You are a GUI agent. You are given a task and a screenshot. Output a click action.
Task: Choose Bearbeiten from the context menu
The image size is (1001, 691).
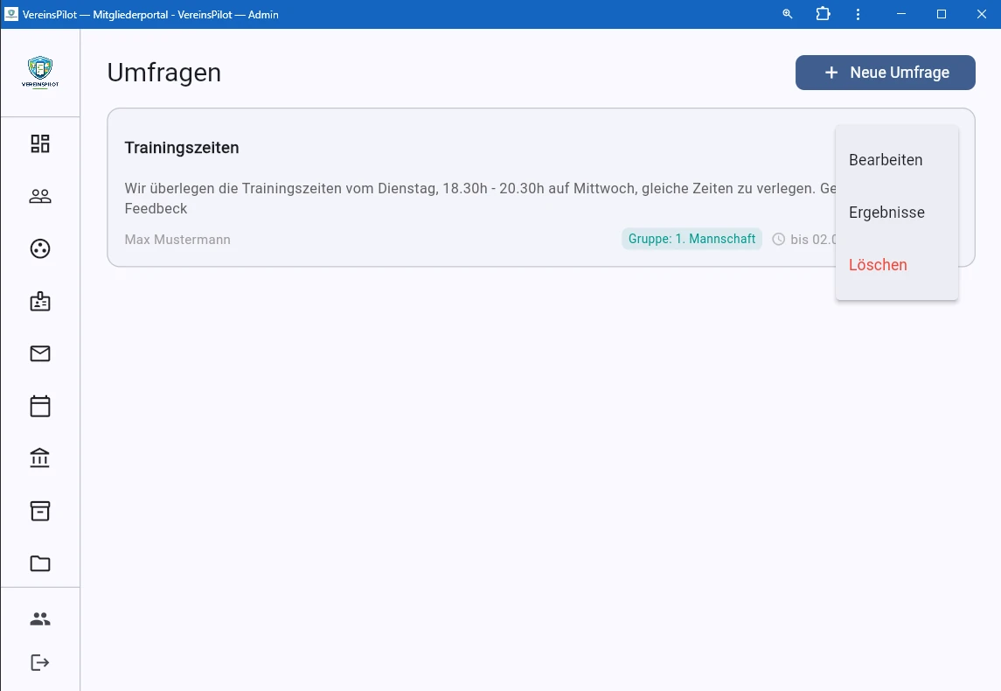(x=886, y=159)
